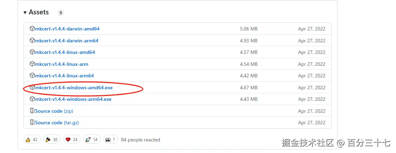
Task: Click package icon beside mkcert-v1.4.4-darwin-arm64
Action: click(32, 41)
